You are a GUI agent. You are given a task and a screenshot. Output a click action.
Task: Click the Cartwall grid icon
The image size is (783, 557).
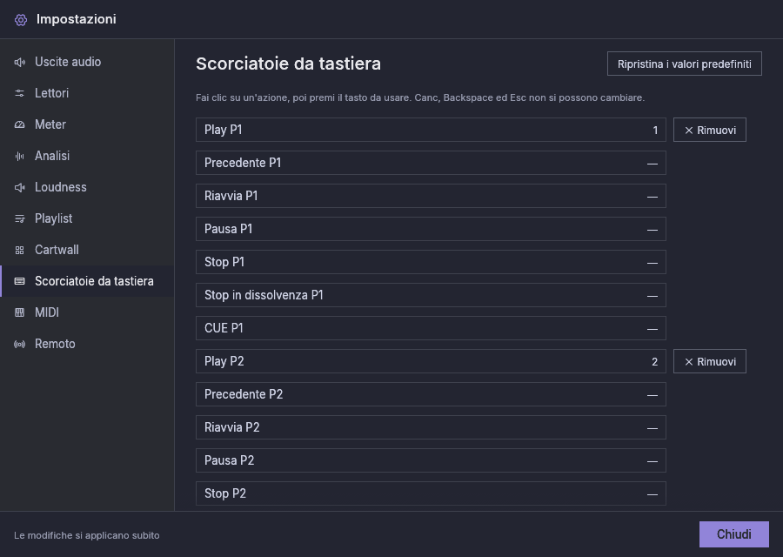click(19, 251)
